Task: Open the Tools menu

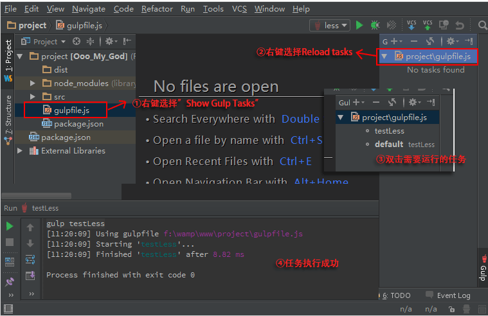Action: click(x=213, y=9)
